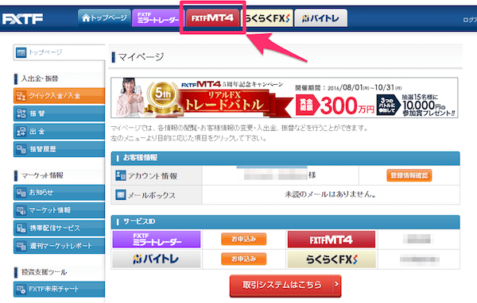Click the icon beside 携帯配信サービス
This screenshot has height=303, width=477.
point(21,228)
